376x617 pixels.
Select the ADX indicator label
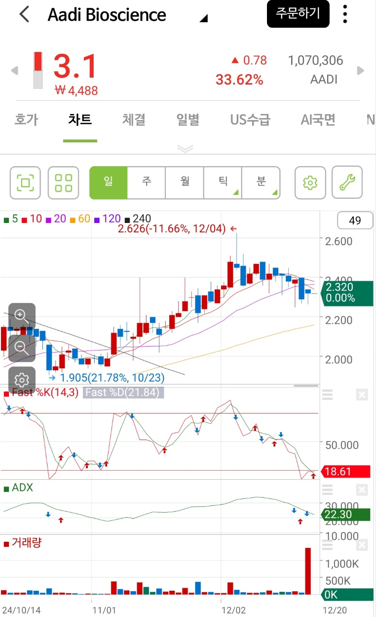pyautogui.click(x=19, y=488)
